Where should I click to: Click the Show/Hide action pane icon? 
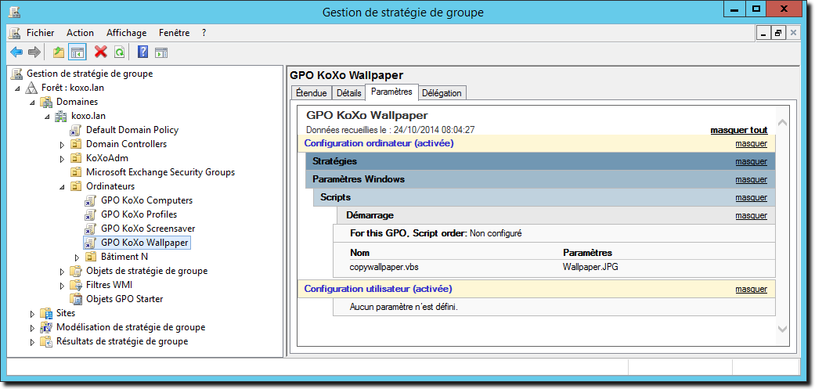click(x=161, y=52)
